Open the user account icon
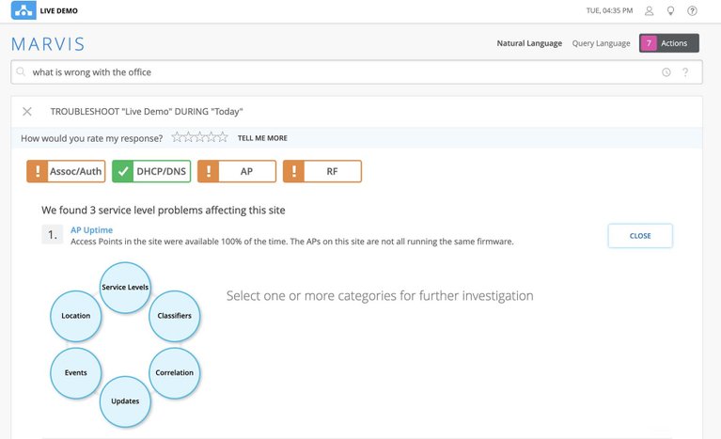 tap(649, 11)
